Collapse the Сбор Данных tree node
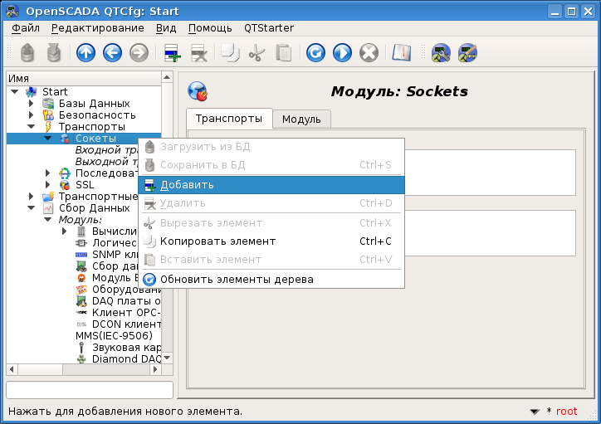Screen dimensions: 601x424 point(31,207)
